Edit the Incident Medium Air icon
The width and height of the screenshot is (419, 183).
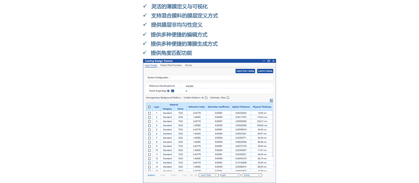coord(207,98)
